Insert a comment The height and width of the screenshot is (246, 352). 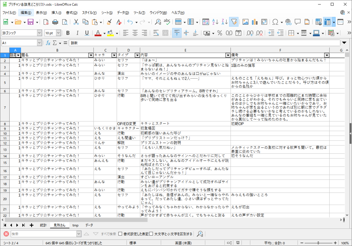[x=297, y=22]
